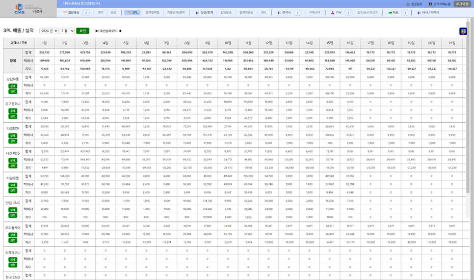Click the 3PL 매출 / 실적 page title
This screenshot has width=474, height=280.
pos(18,31)
